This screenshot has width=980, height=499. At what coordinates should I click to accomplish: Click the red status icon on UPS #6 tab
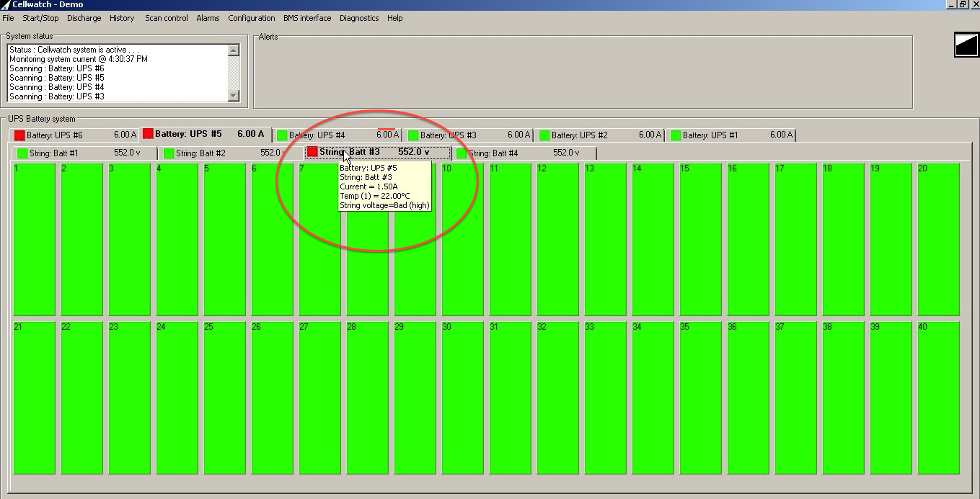pos(19,135)
